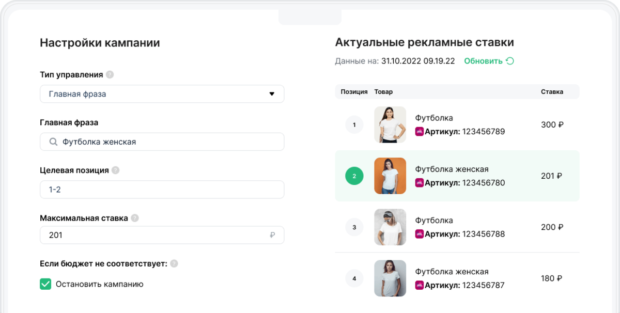Screen dimensions: 620x313
Task: Open product thumbnail for position 4
Action: pos(390,278)
